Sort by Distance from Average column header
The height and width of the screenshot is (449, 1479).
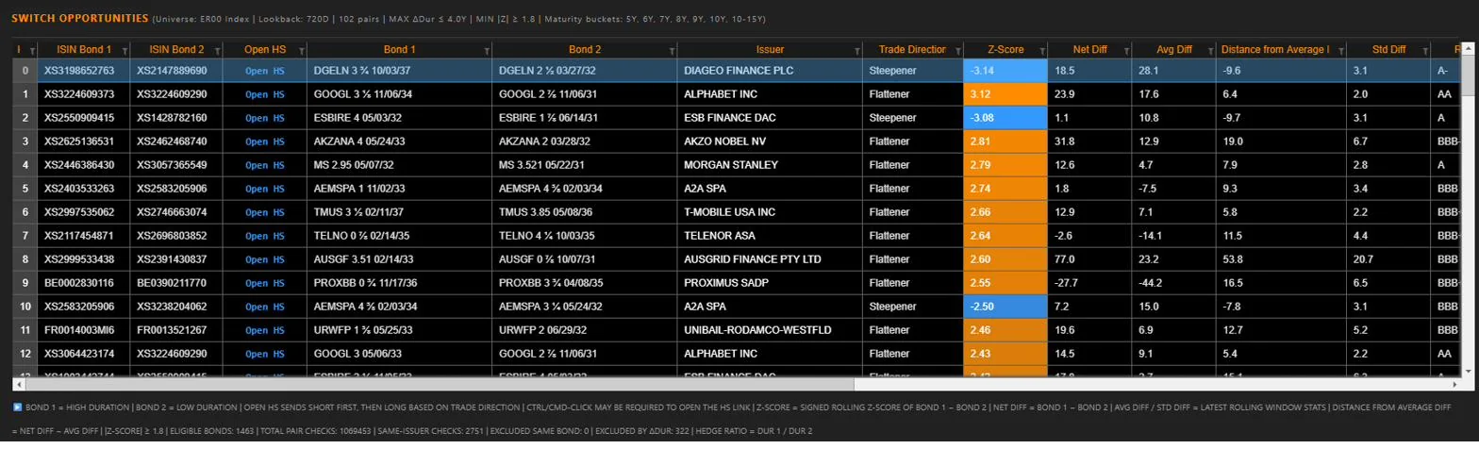(1274, 50)
